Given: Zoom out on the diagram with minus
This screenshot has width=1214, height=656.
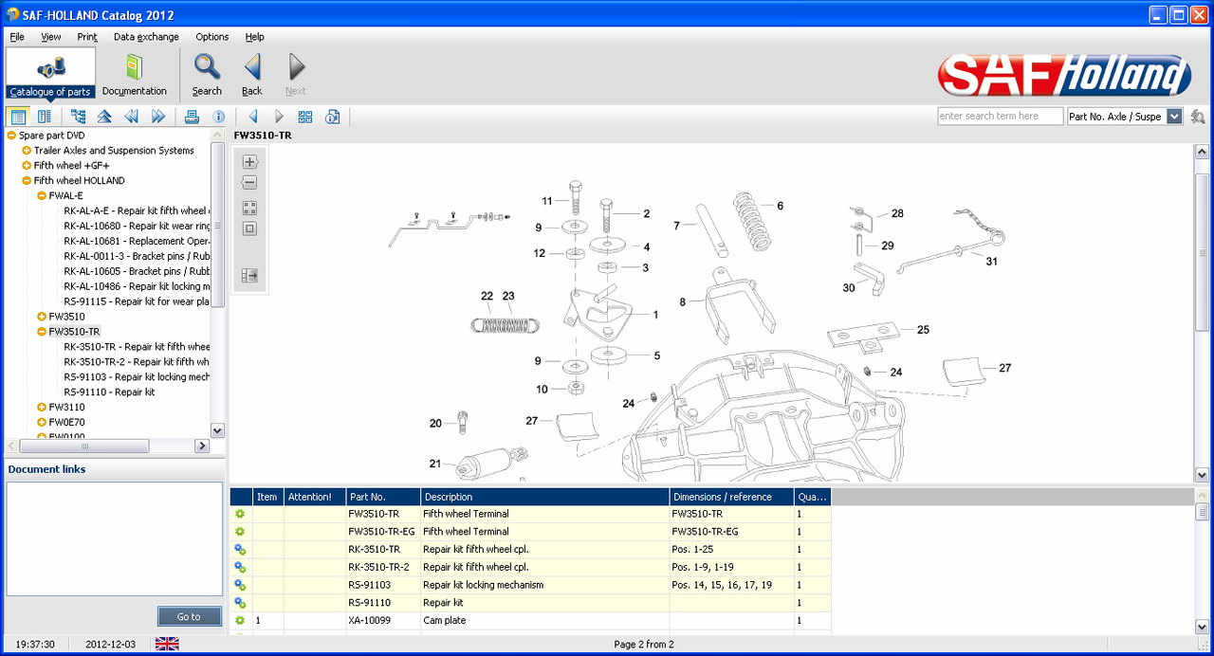Looking at the screenshot, I should point(249,182).
